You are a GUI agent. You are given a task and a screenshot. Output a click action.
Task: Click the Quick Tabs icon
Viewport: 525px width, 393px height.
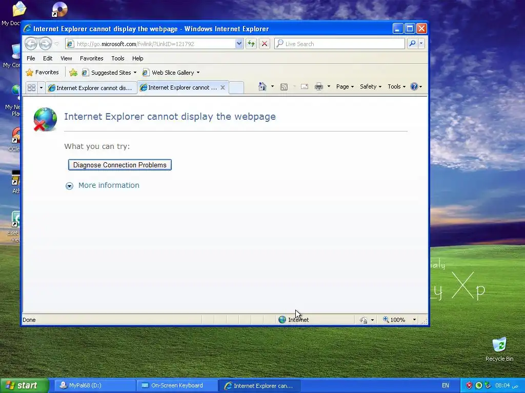[x=31, y=88]
